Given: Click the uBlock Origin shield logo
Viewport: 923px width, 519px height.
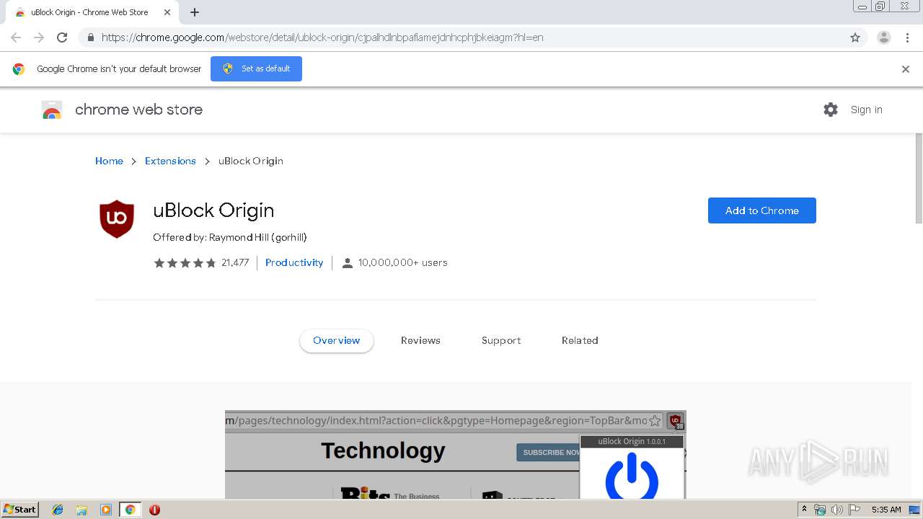Looking at the screenshot, I should pos(117,218).
